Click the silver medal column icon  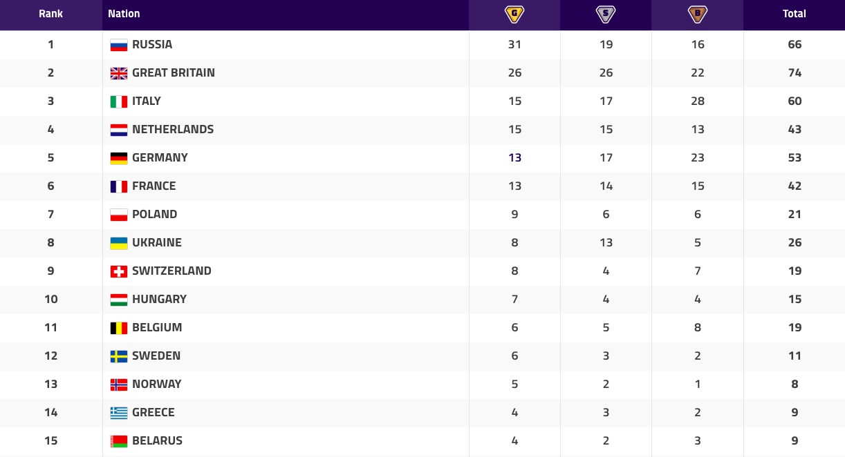pos(606,14)
